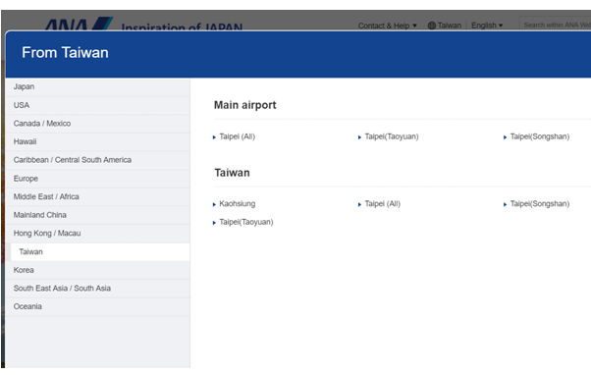Choose Middle East / Africa region
The height and width of the screenshot is (375, 591).
point(97,196)
